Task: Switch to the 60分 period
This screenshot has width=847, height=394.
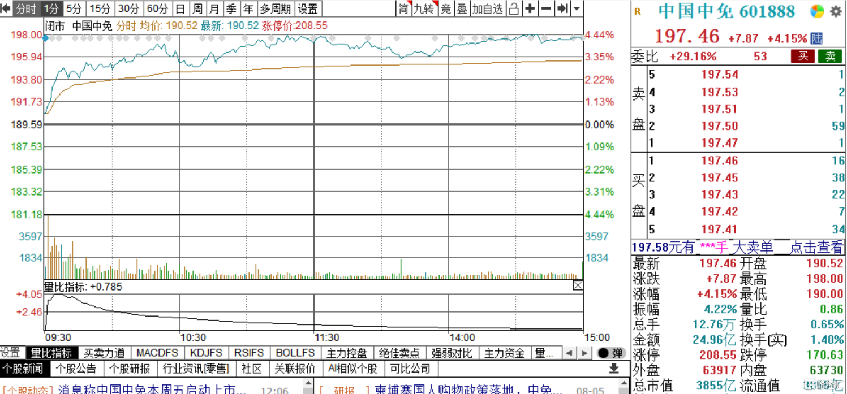Action: coord(157,8)
